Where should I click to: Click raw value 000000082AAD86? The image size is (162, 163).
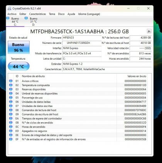[x=135, y=114]
